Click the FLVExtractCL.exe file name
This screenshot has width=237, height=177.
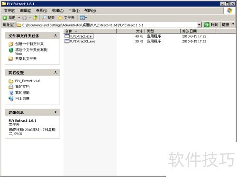click(82, 42)
